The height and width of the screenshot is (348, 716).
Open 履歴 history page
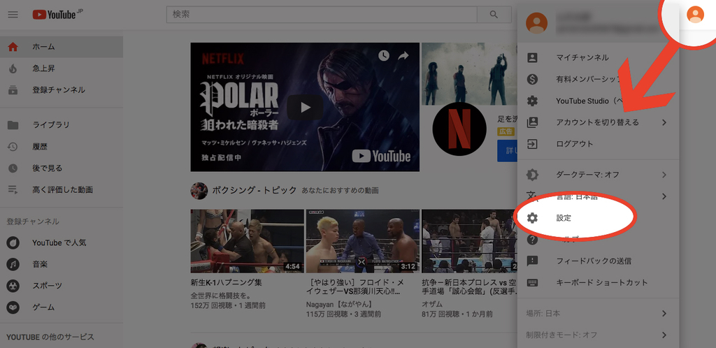click(62, 147)
